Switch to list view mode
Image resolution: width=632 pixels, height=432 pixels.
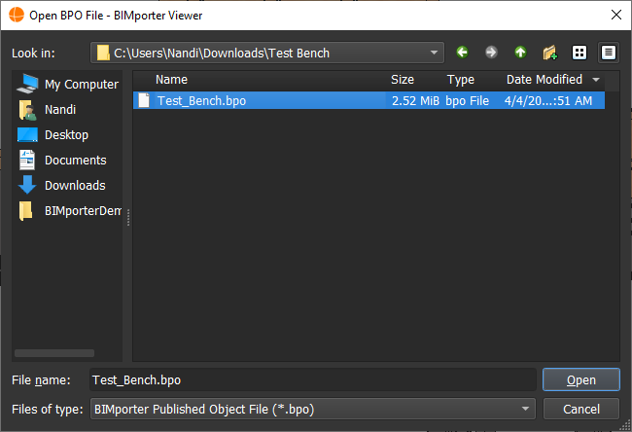579,53
